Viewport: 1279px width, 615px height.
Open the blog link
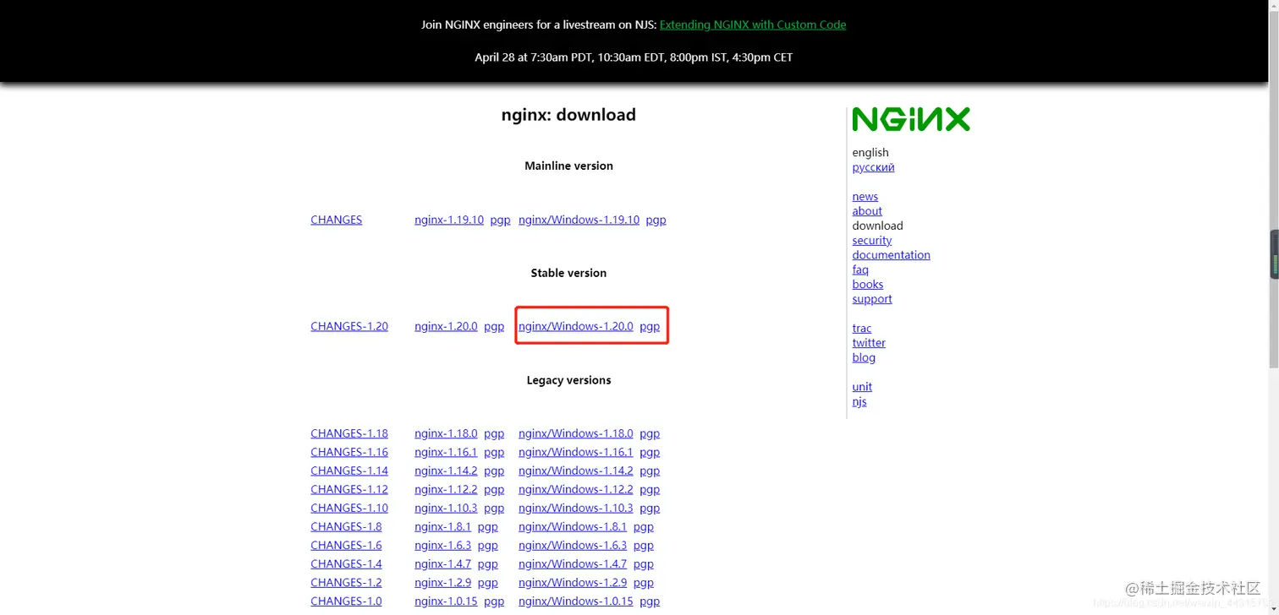coord(864,357)
